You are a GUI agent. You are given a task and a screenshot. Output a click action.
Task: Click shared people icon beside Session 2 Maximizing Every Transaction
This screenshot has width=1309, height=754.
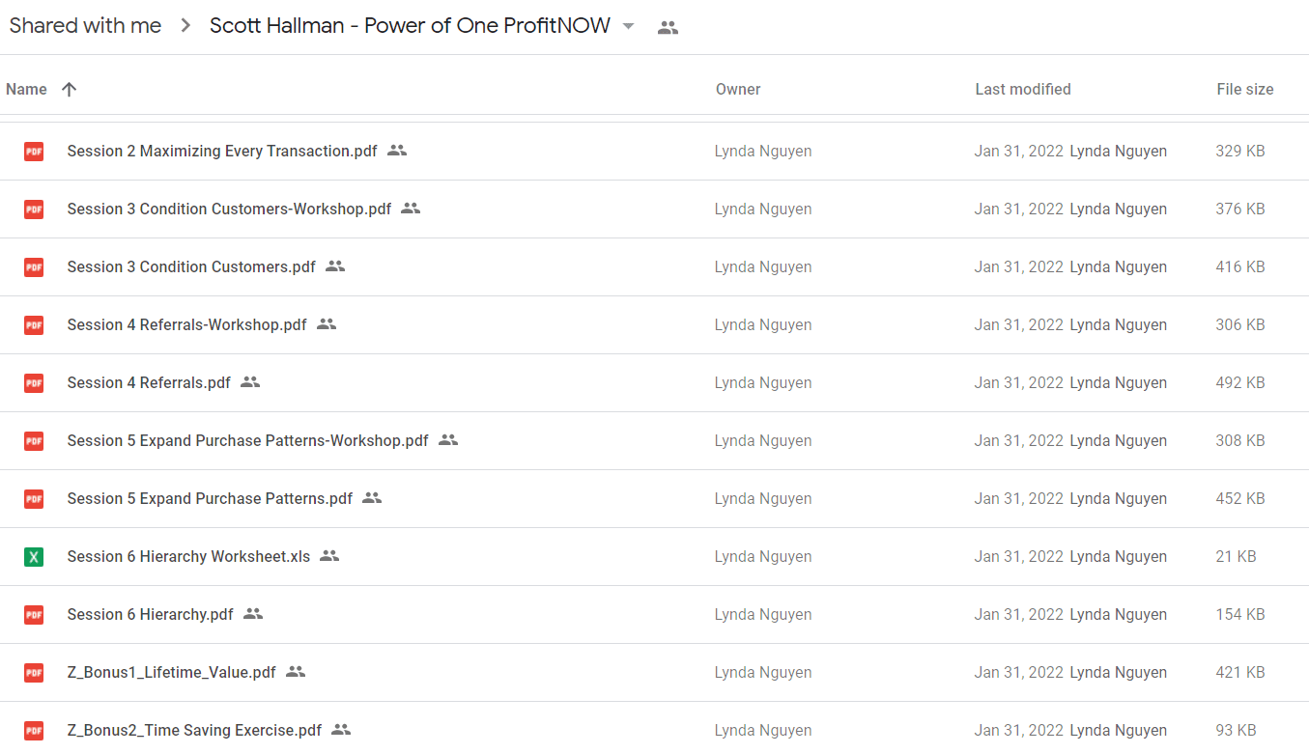(x=397, y=151)
